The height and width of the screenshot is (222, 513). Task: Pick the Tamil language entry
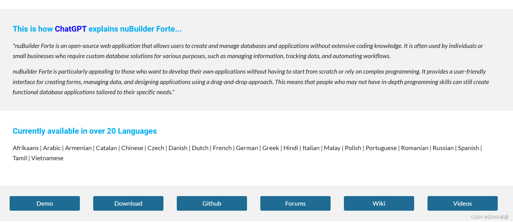pos(20,158)
